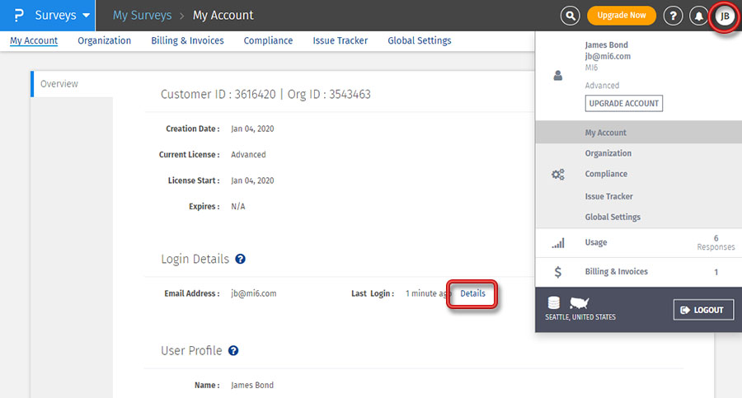Open the Compliance tab
The height and width of the screenshot is (398, 742).
click(268, 40)
